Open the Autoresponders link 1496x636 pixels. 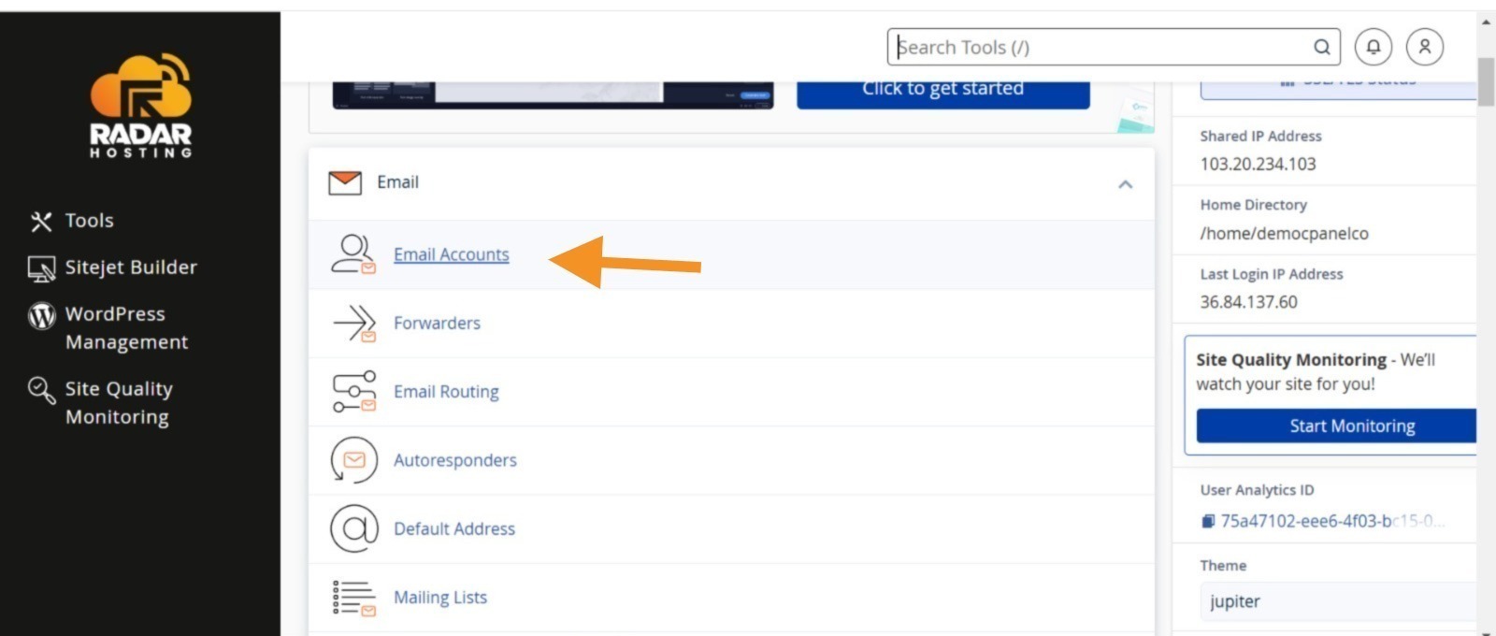click(x=455, y=460)
